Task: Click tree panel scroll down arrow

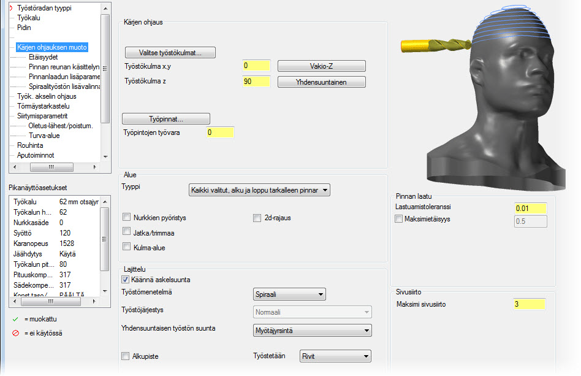Action: tap(105, 157)
